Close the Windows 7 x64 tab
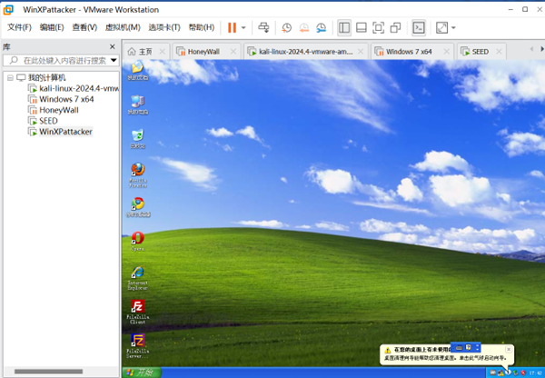The image size is (545, 378). pyautogui.click(x=447, y=52)
